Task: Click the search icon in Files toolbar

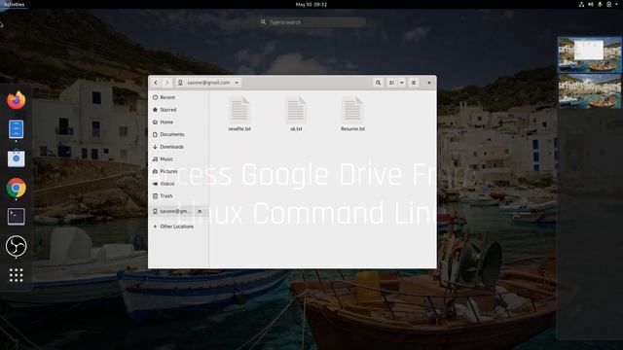Action: coord(378,83)
